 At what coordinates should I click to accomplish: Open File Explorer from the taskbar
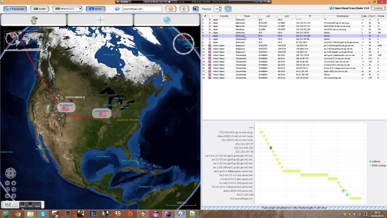coord(31,214)
